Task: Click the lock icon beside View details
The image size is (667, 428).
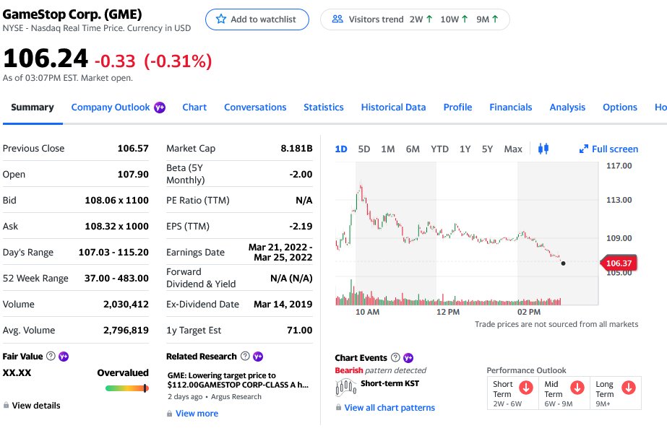Action: click(x=6, y=405)
